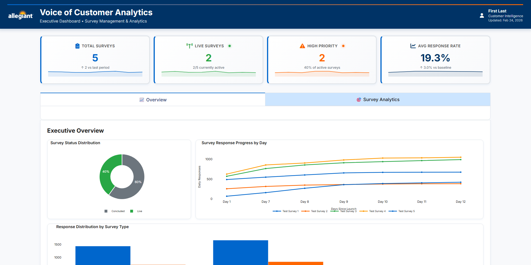Click the Live Surveys broadcast icon
Screen dimensions: 531x265
(x=189, y=46)
